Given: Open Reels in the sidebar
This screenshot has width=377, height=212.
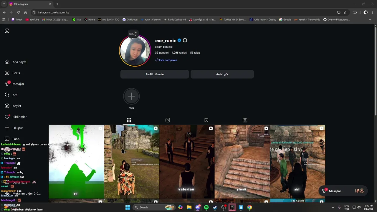Looking at the screenshot, I should (x=12, y=73).
